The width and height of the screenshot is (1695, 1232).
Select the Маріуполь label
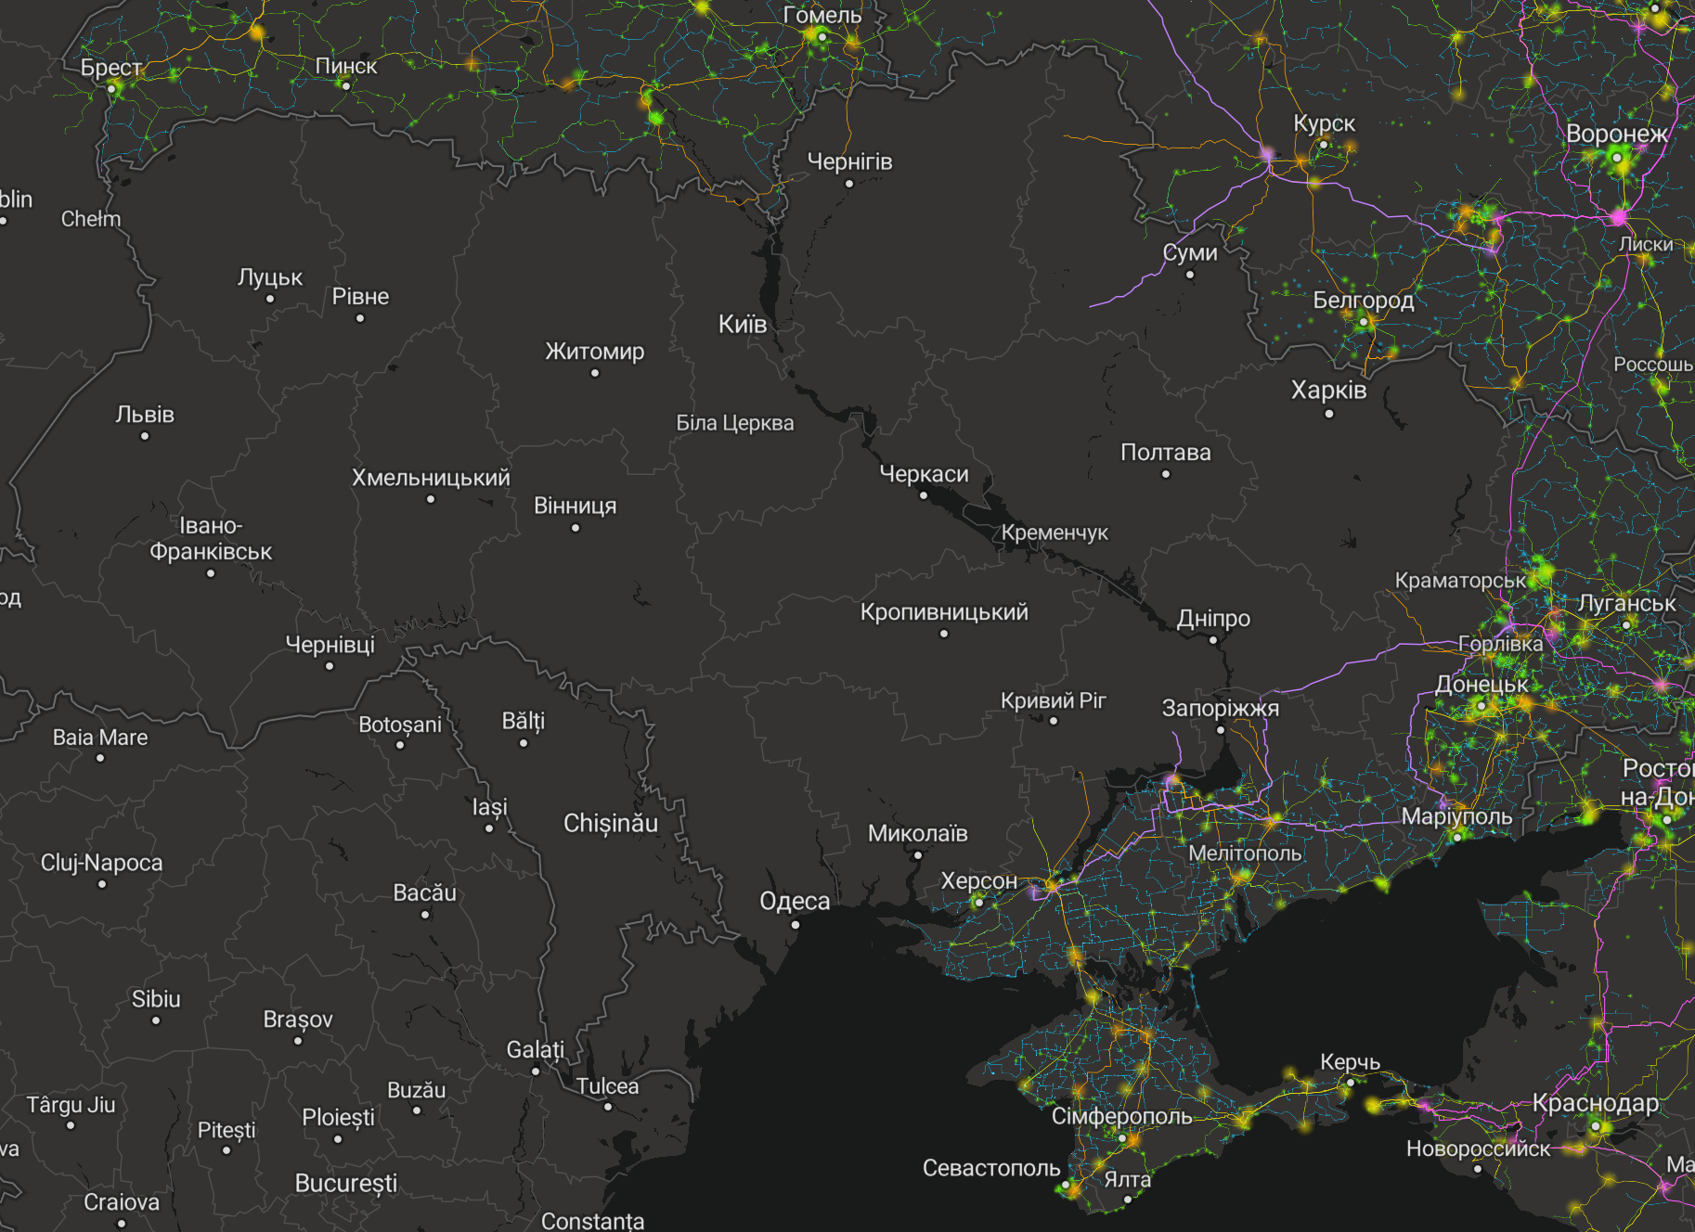pos(1456,816)
